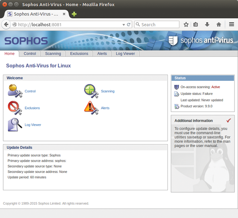Click the red Active status text
This screenshot has height=218, width=238.
(x=215, y=87)
